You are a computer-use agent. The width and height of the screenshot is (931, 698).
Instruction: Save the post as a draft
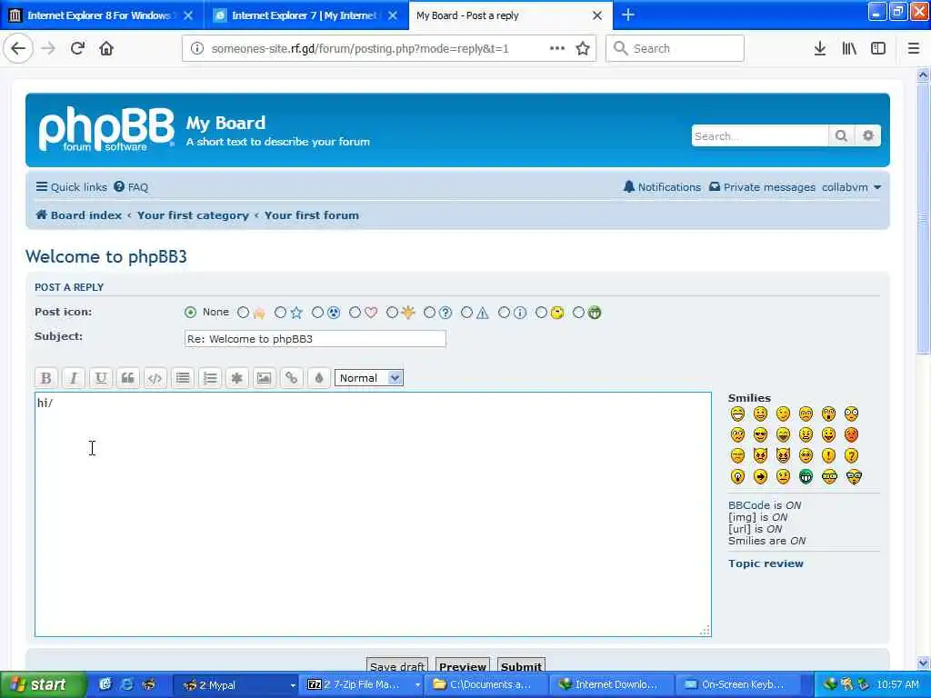(397, 666)
